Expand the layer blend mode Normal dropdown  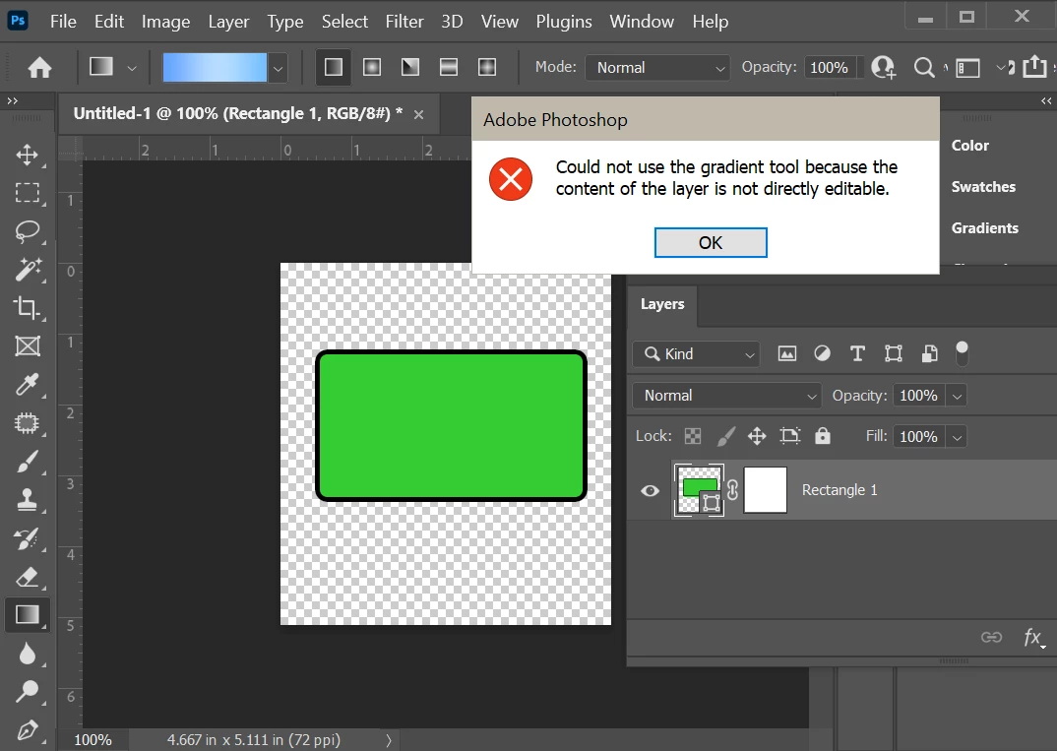pyautogui.click(x=726, y=396)
